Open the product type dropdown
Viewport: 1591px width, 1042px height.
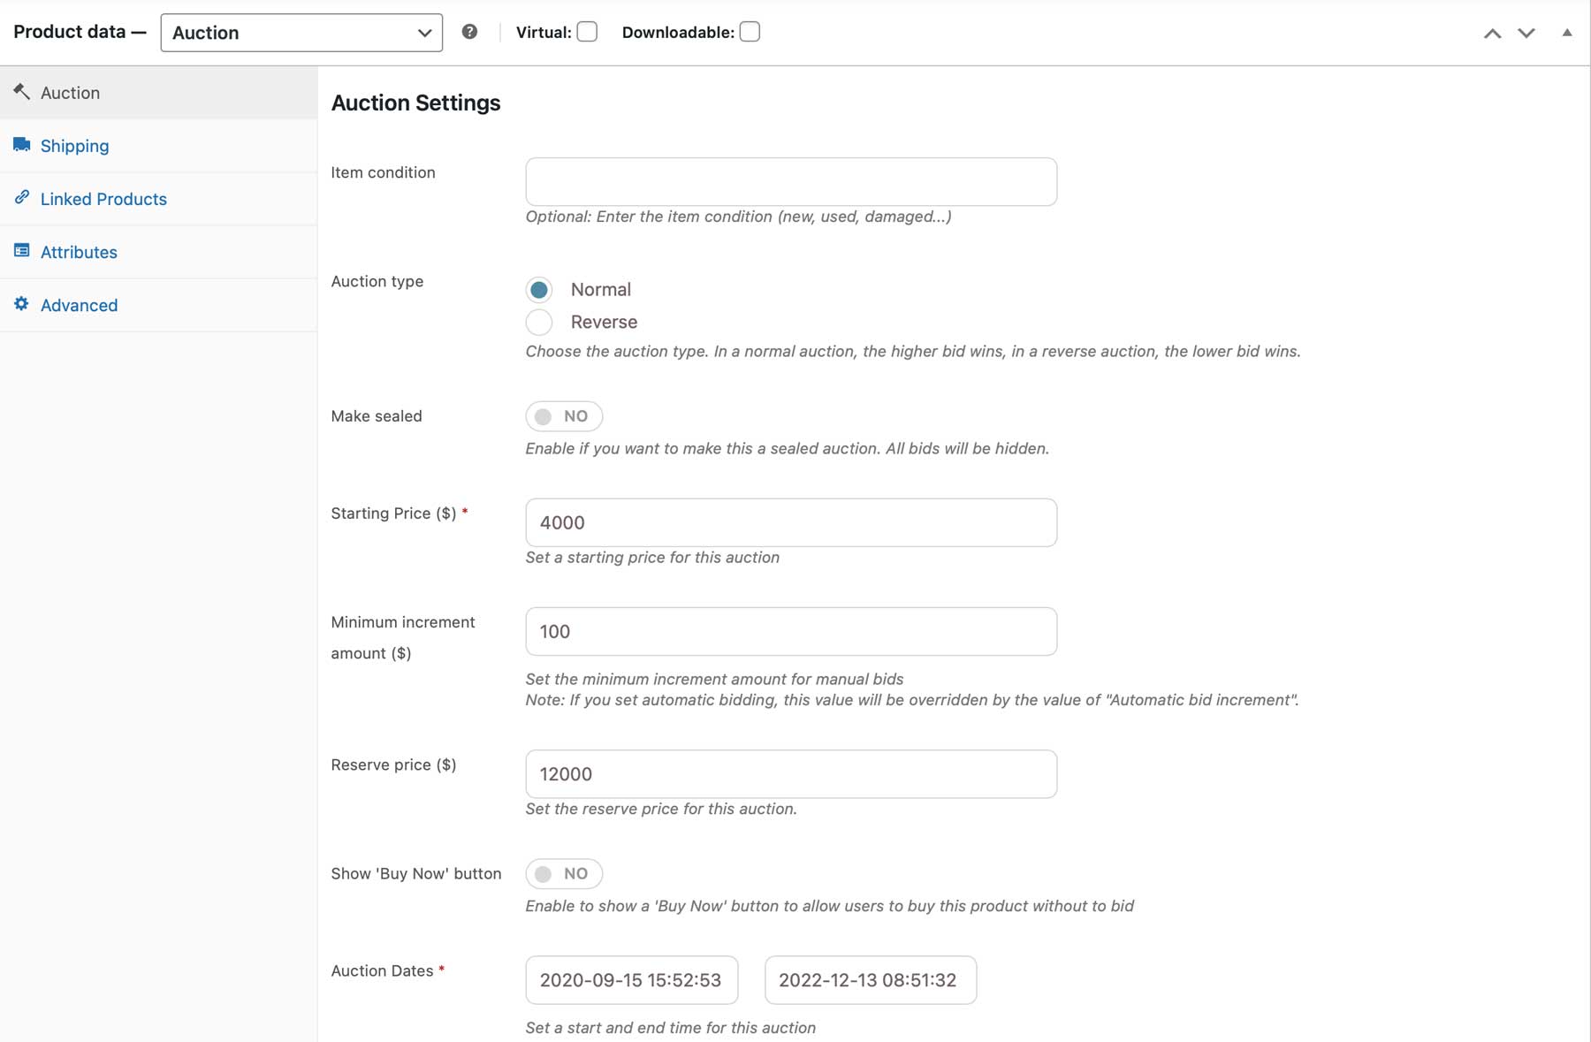click(x=301, y=33)
